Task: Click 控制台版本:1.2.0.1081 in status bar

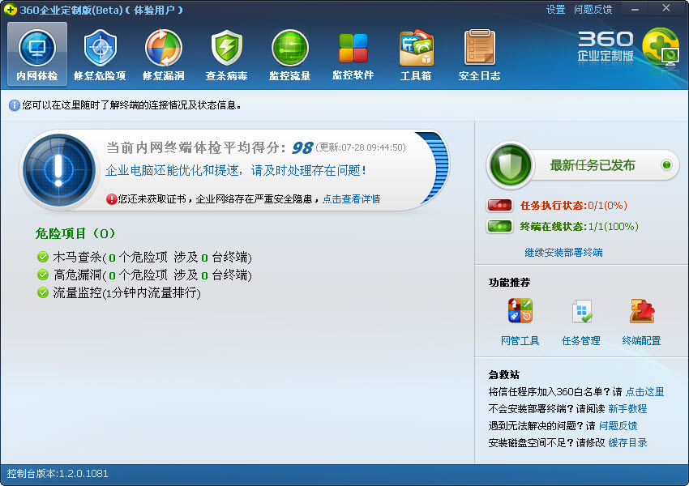Action: point(58,474)
